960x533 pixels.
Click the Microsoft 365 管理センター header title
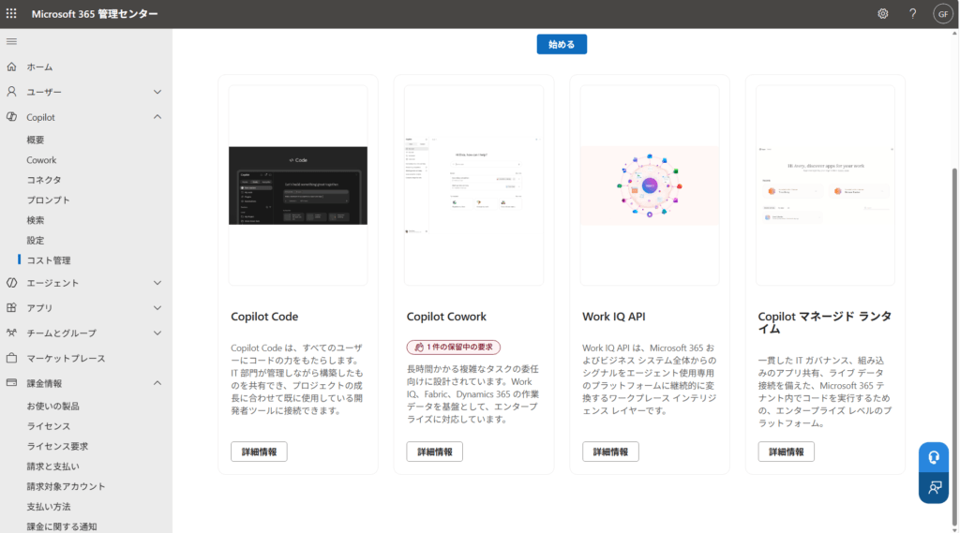[95, 13]
